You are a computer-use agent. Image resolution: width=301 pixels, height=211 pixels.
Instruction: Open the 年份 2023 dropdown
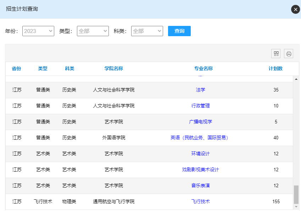tap(38, 31)
